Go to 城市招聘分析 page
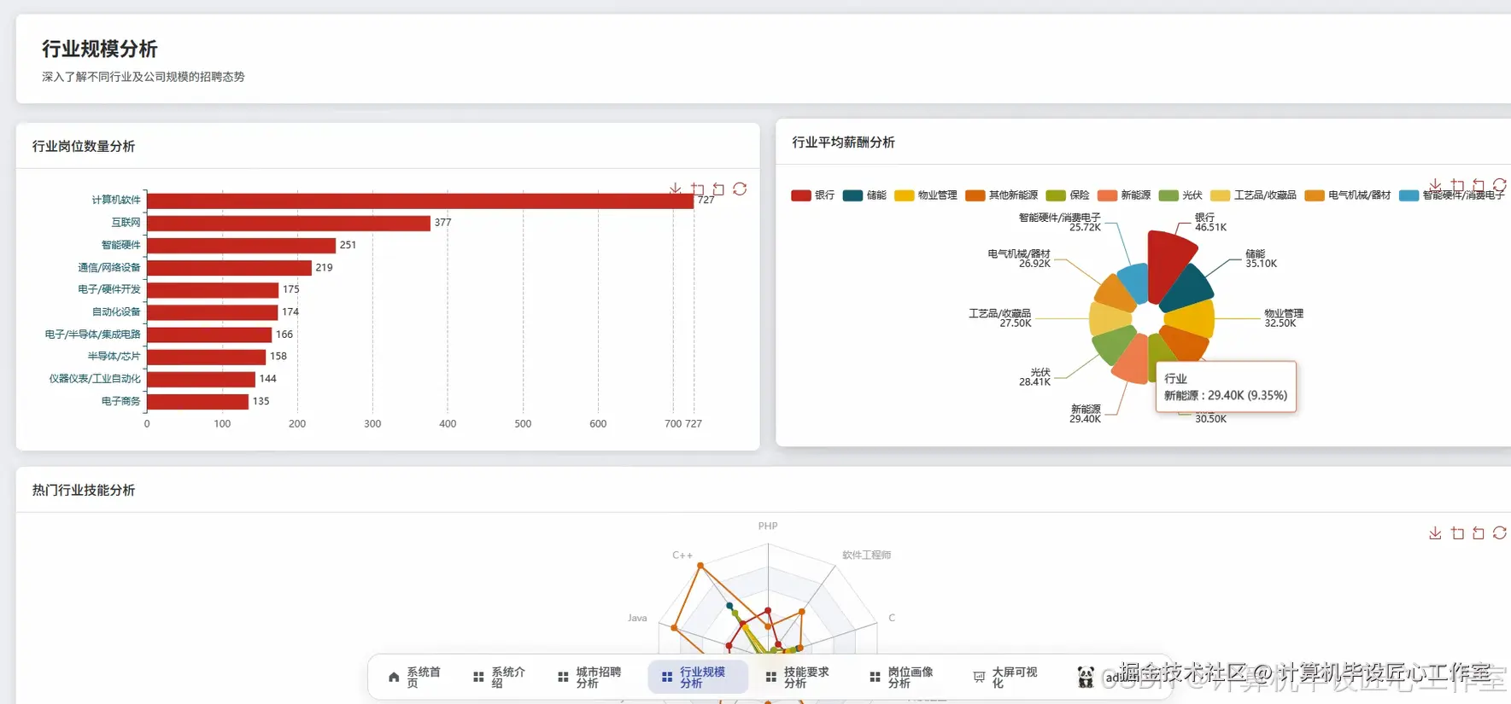 click(x=589, y=678)
